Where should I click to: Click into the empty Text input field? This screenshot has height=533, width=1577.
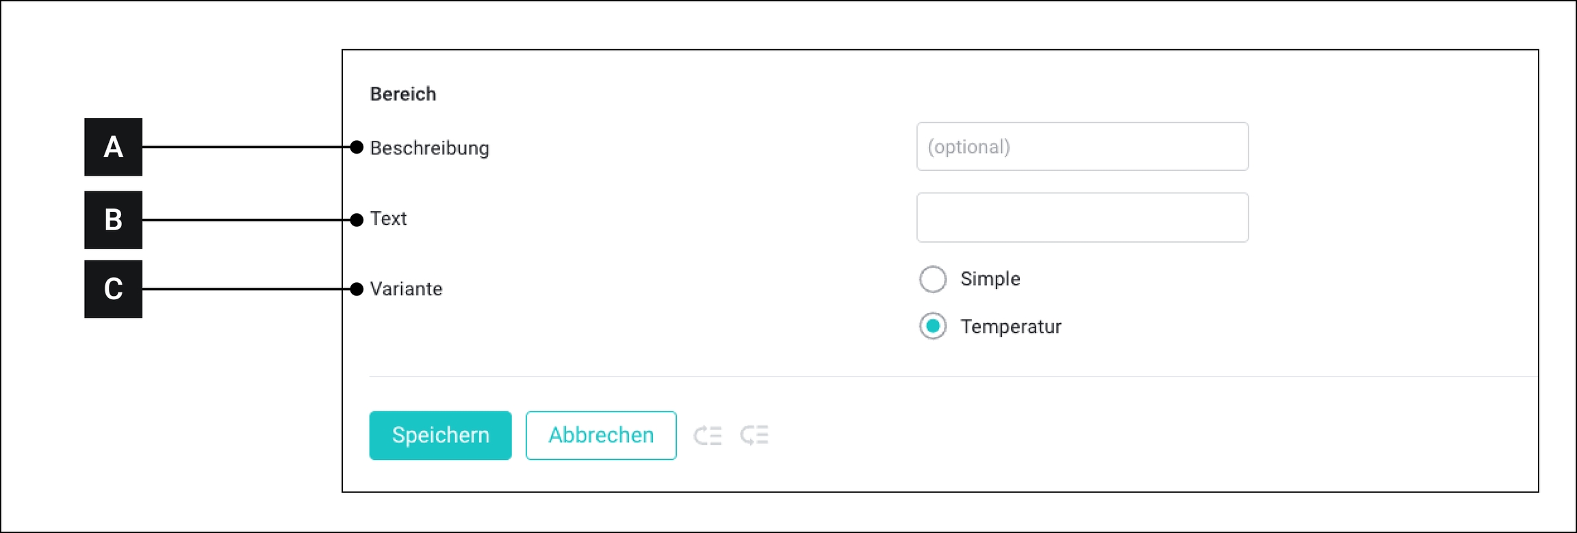tap(1082, 218)
